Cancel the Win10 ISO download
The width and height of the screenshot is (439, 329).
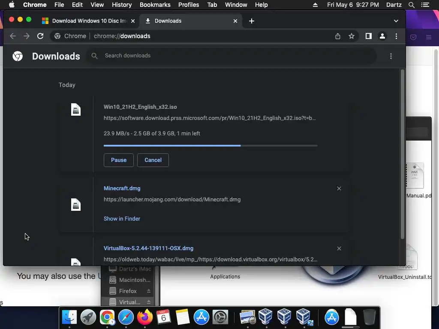tap(153, 160)
